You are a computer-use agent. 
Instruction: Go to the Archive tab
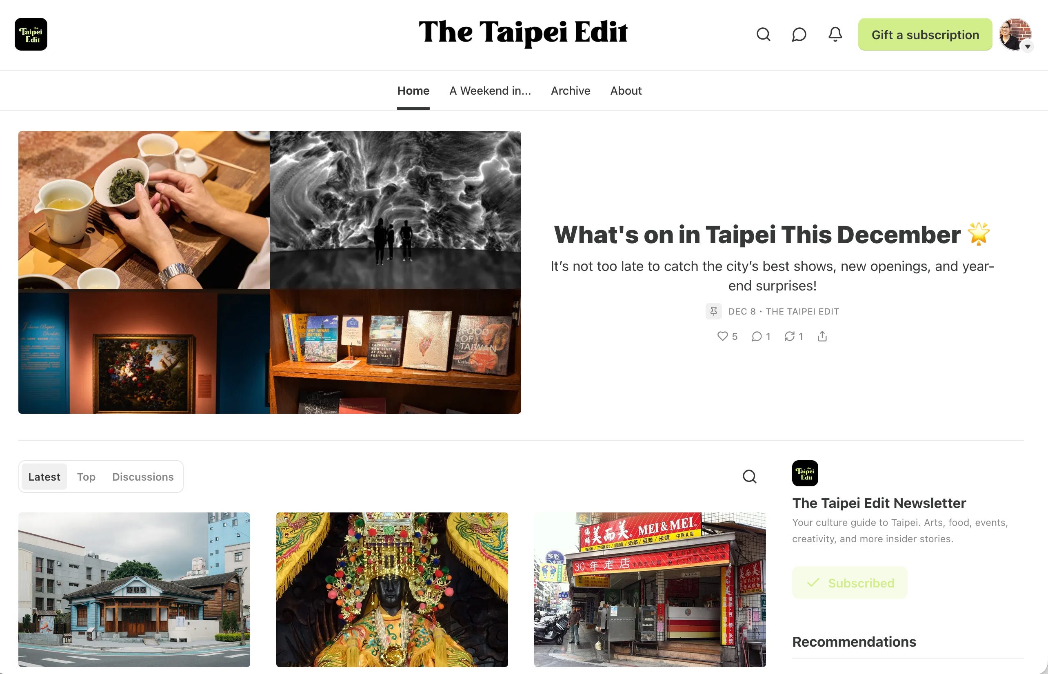click(571, 91)
